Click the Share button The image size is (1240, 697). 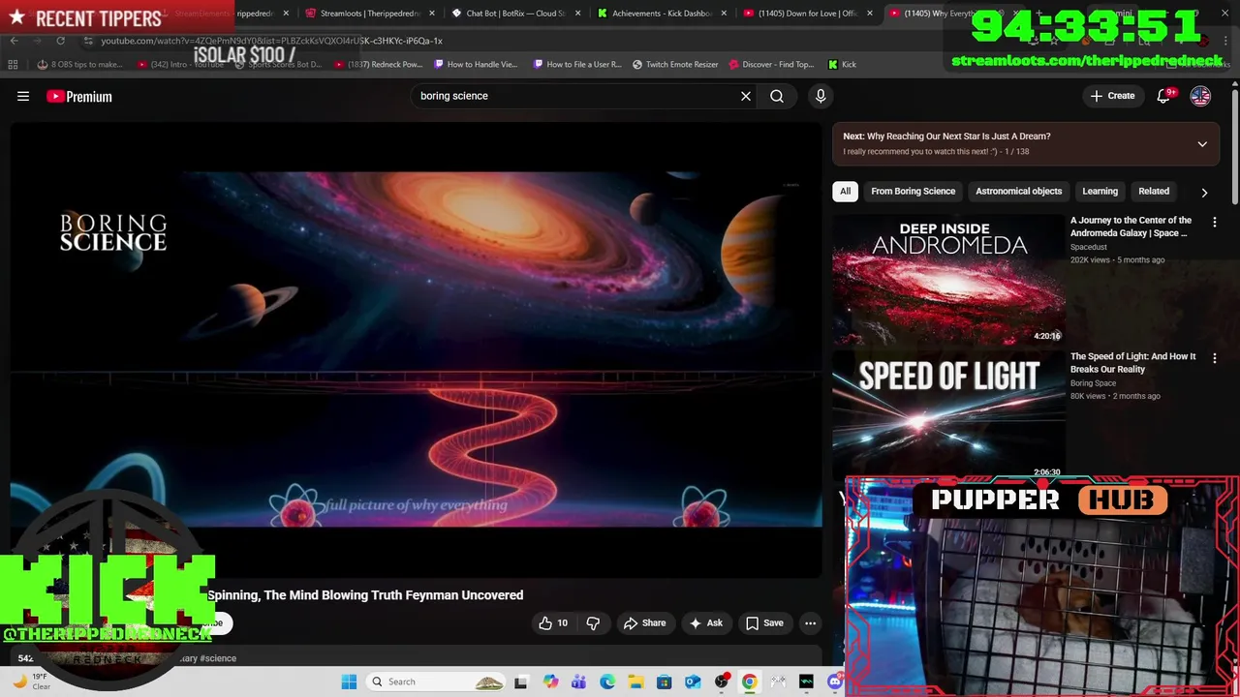coord(644,623)
